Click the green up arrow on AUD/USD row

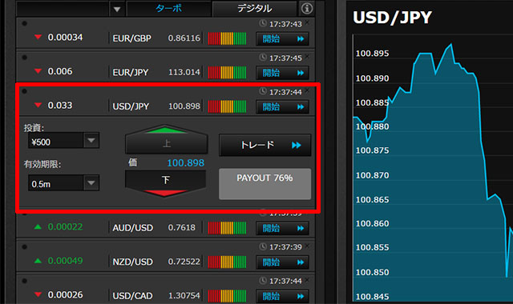pyautogui.click(x=38, y=226)
